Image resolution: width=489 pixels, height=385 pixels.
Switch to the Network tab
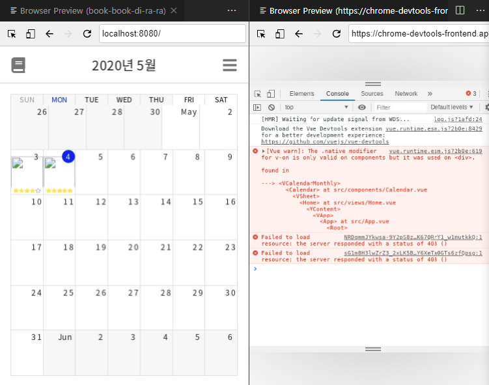(x=406, y=94)
